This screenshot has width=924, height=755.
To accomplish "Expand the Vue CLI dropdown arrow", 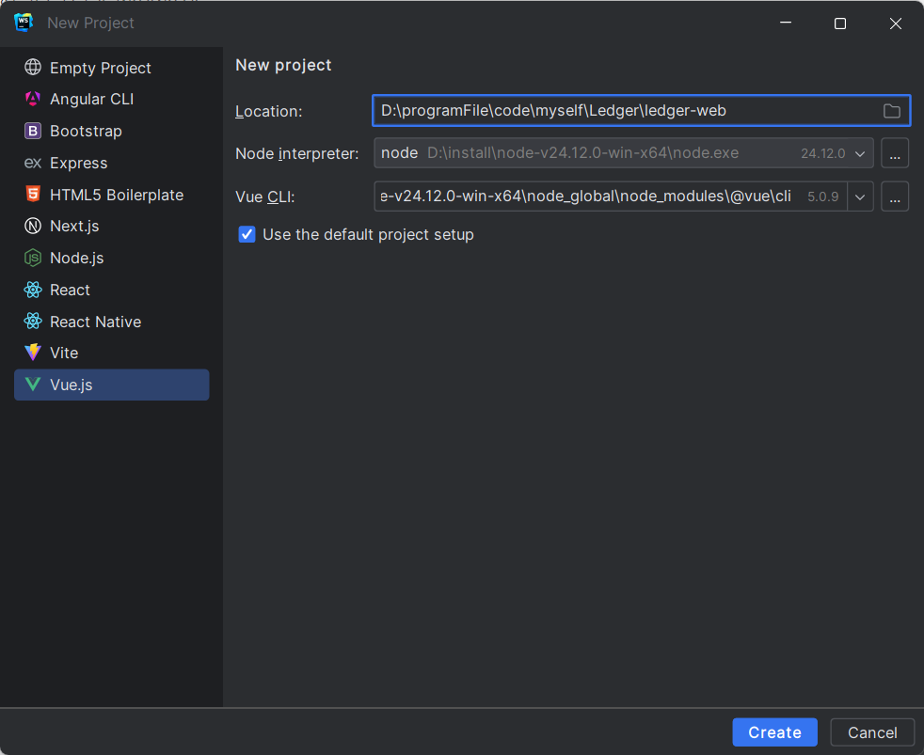I will point(860,197).
